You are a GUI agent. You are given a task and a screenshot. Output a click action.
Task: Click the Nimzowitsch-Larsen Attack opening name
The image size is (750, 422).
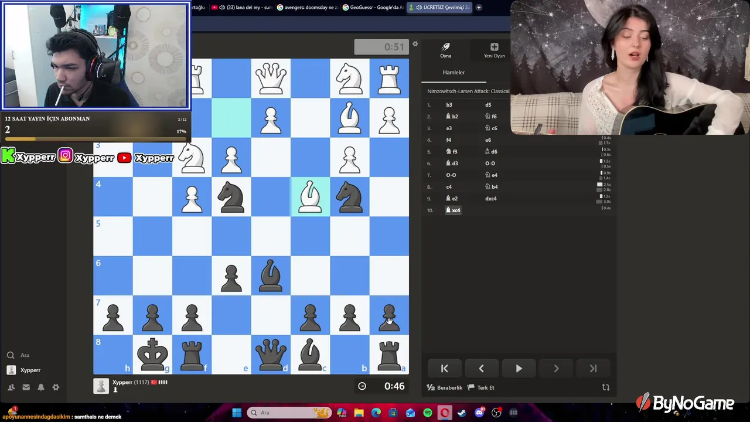coord(468,91)
